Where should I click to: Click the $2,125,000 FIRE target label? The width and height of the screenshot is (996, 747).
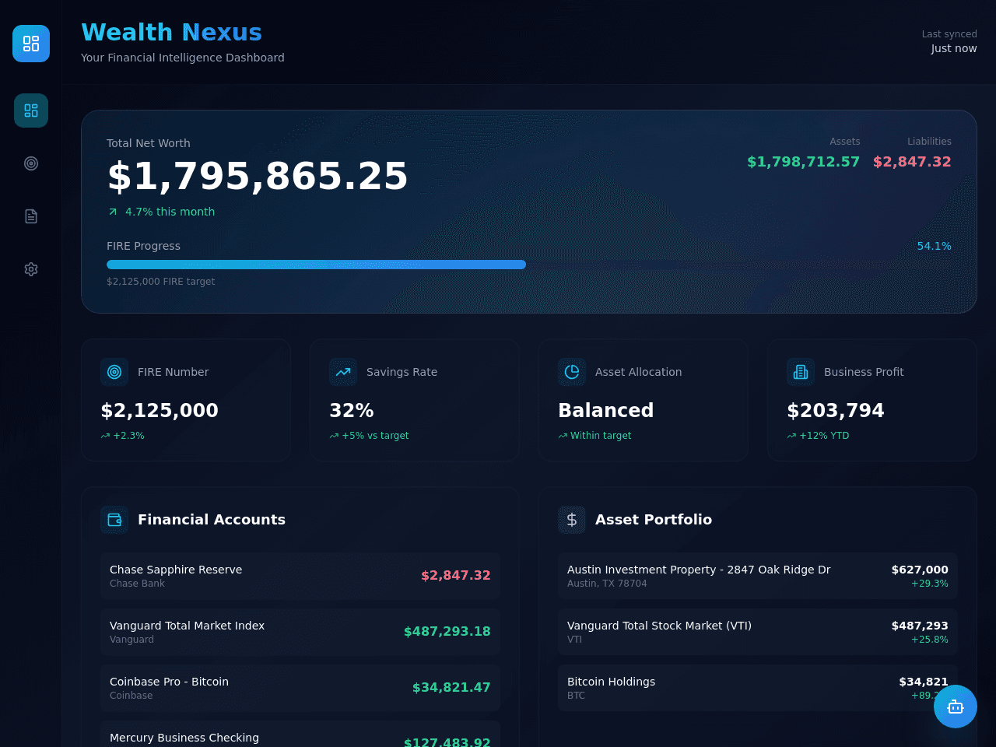point(160,282)
